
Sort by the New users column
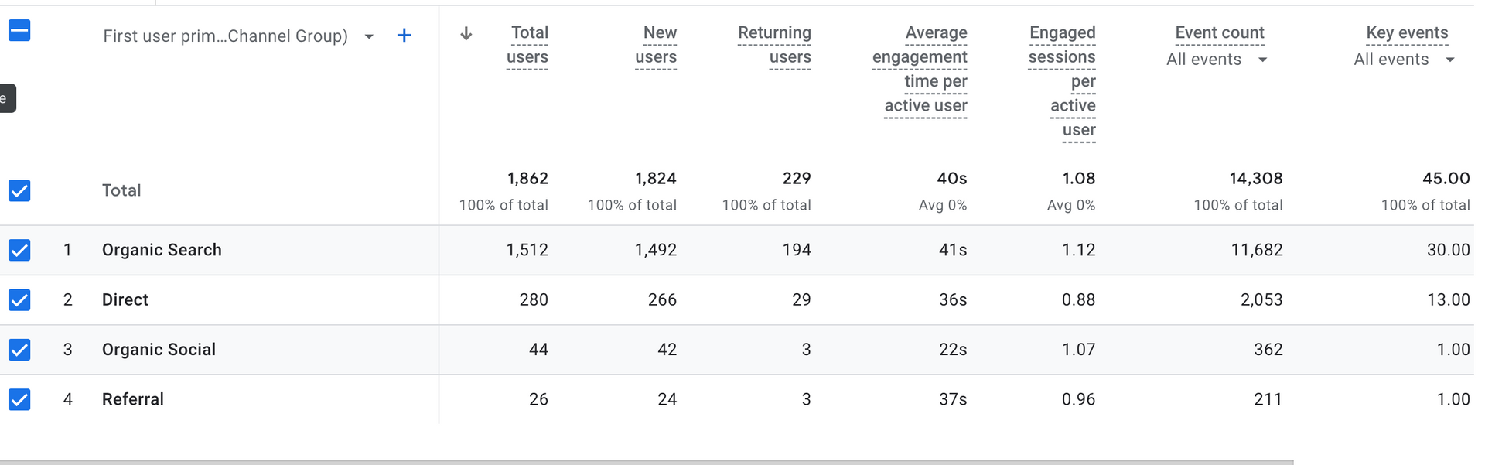[x=656, y=45]
